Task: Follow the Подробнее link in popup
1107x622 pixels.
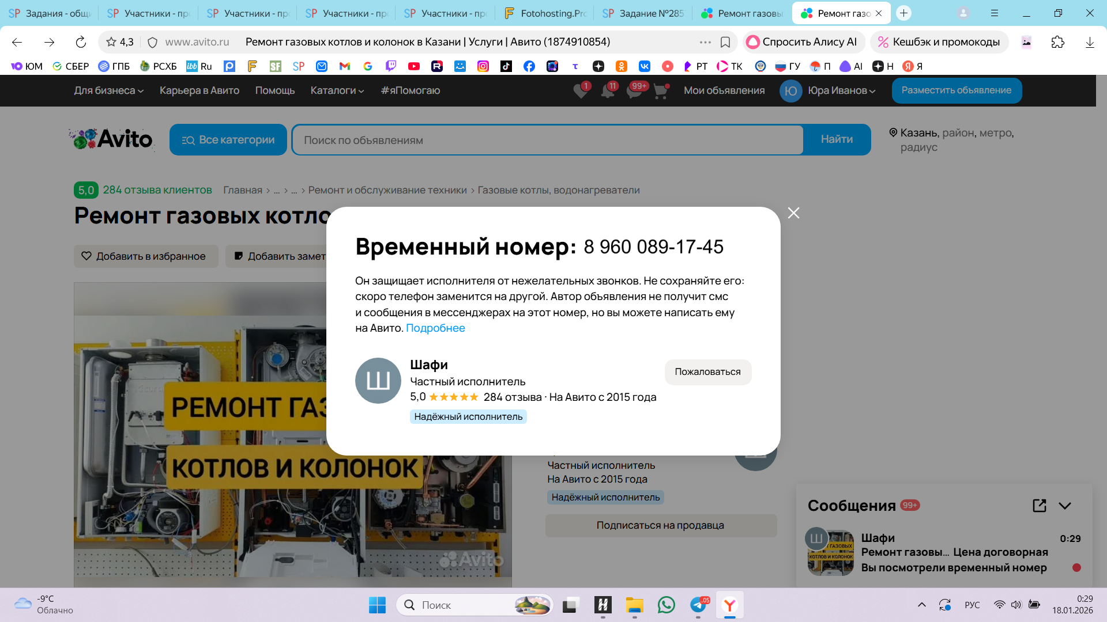Action: click(435, 328)
